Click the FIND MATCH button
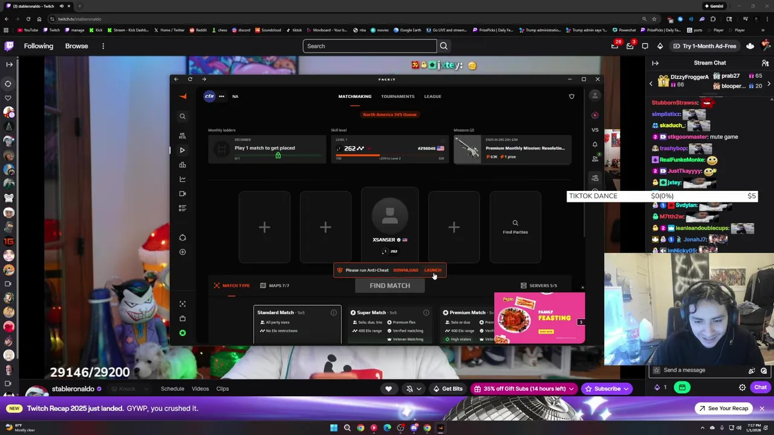This screenshot has height=435, width=774. click(390, 285)
